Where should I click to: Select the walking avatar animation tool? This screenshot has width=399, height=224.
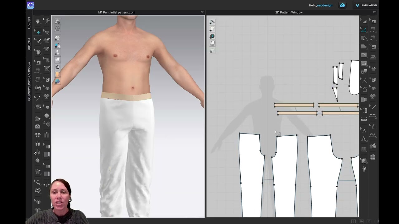pos(47,21)
